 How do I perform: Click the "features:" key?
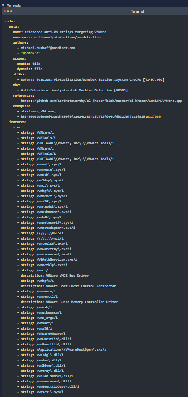point(18,122)
